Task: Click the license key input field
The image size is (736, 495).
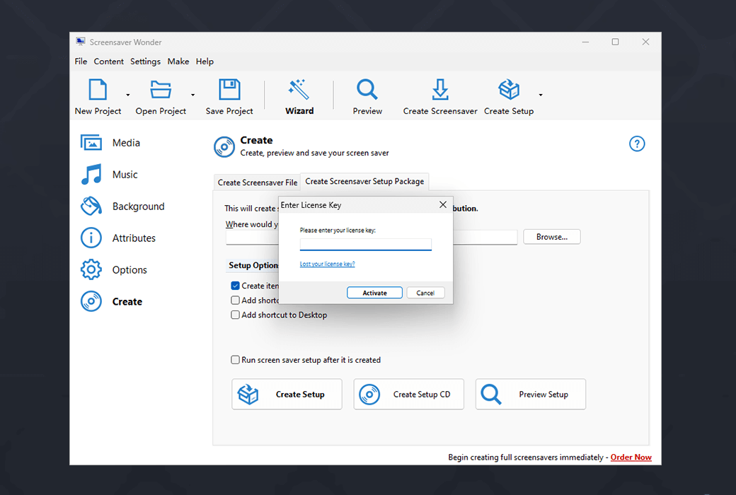Action: click(x=366, y=245)
